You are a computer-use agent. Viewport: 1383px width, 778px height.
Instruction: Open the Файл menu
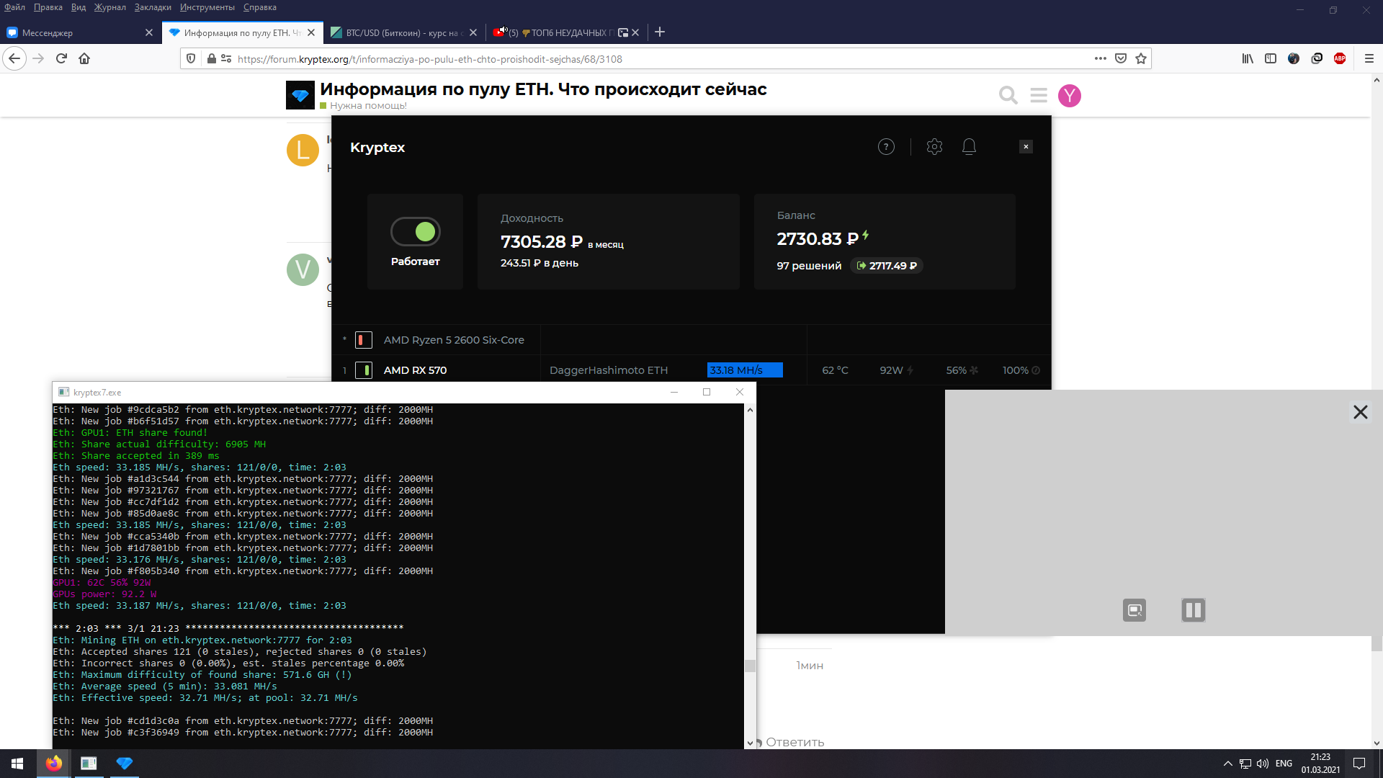pyautogui.click(x=14, y=7)
